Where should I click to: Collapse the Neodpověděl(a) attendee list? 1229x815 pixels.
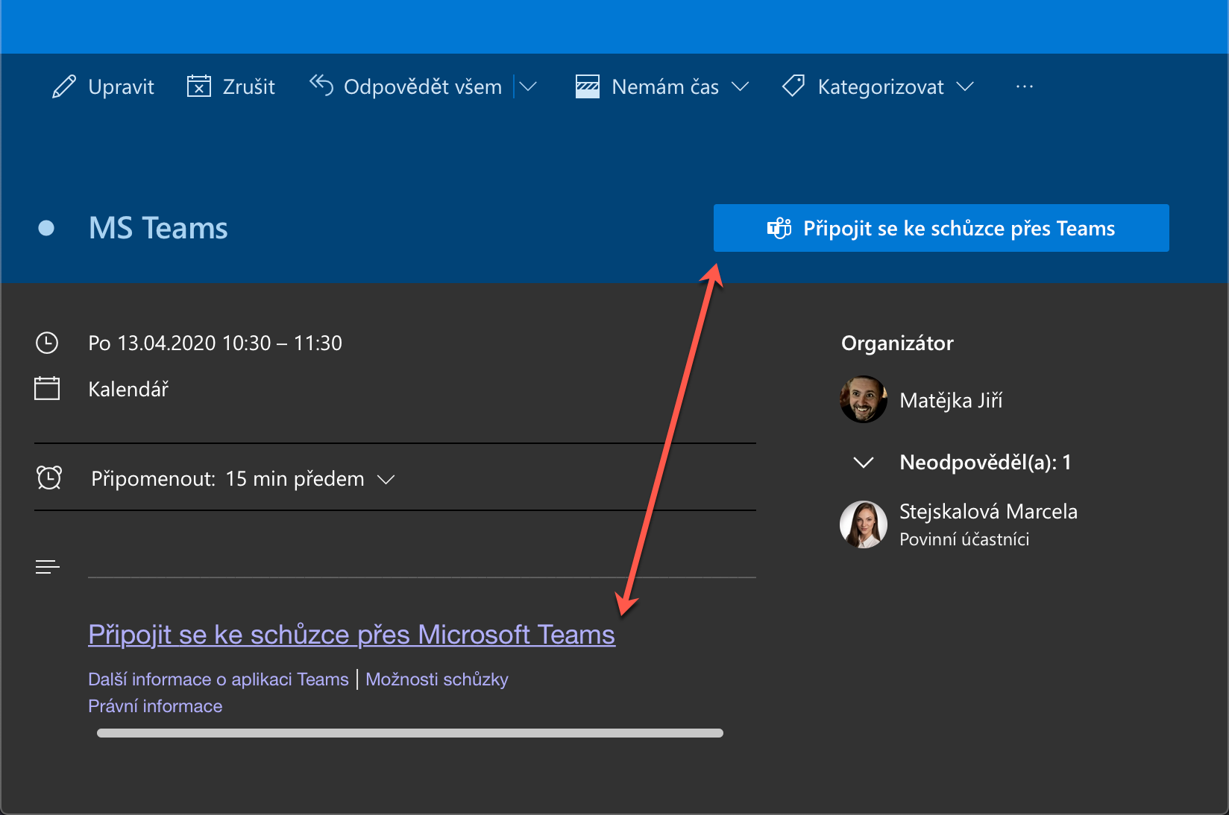[x=863, y=463]
